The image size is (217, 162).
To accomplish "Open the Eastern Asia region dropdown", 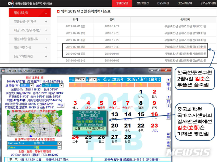I will [x=60, y=143].
